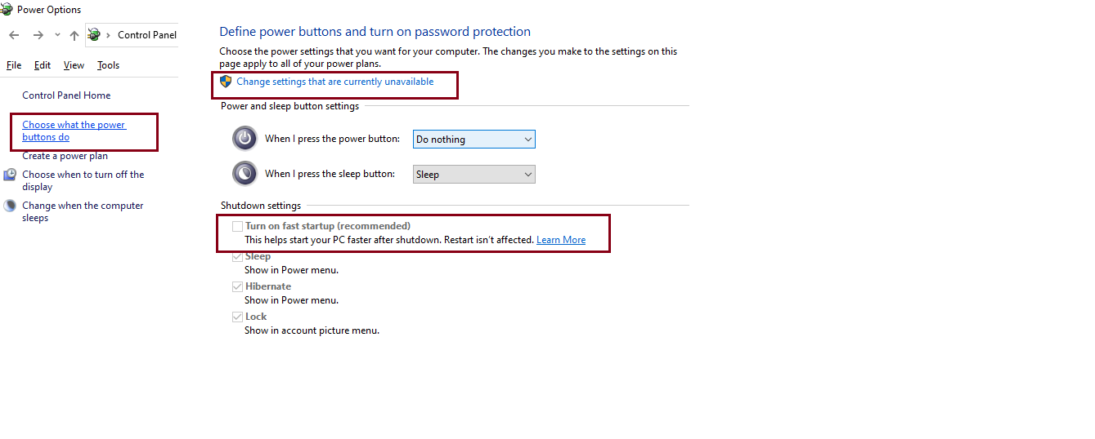This screenshot has height=439, width=1095.
Task: Click the sleep button icon
Action: pyautogui.click(x=245, y=174)
